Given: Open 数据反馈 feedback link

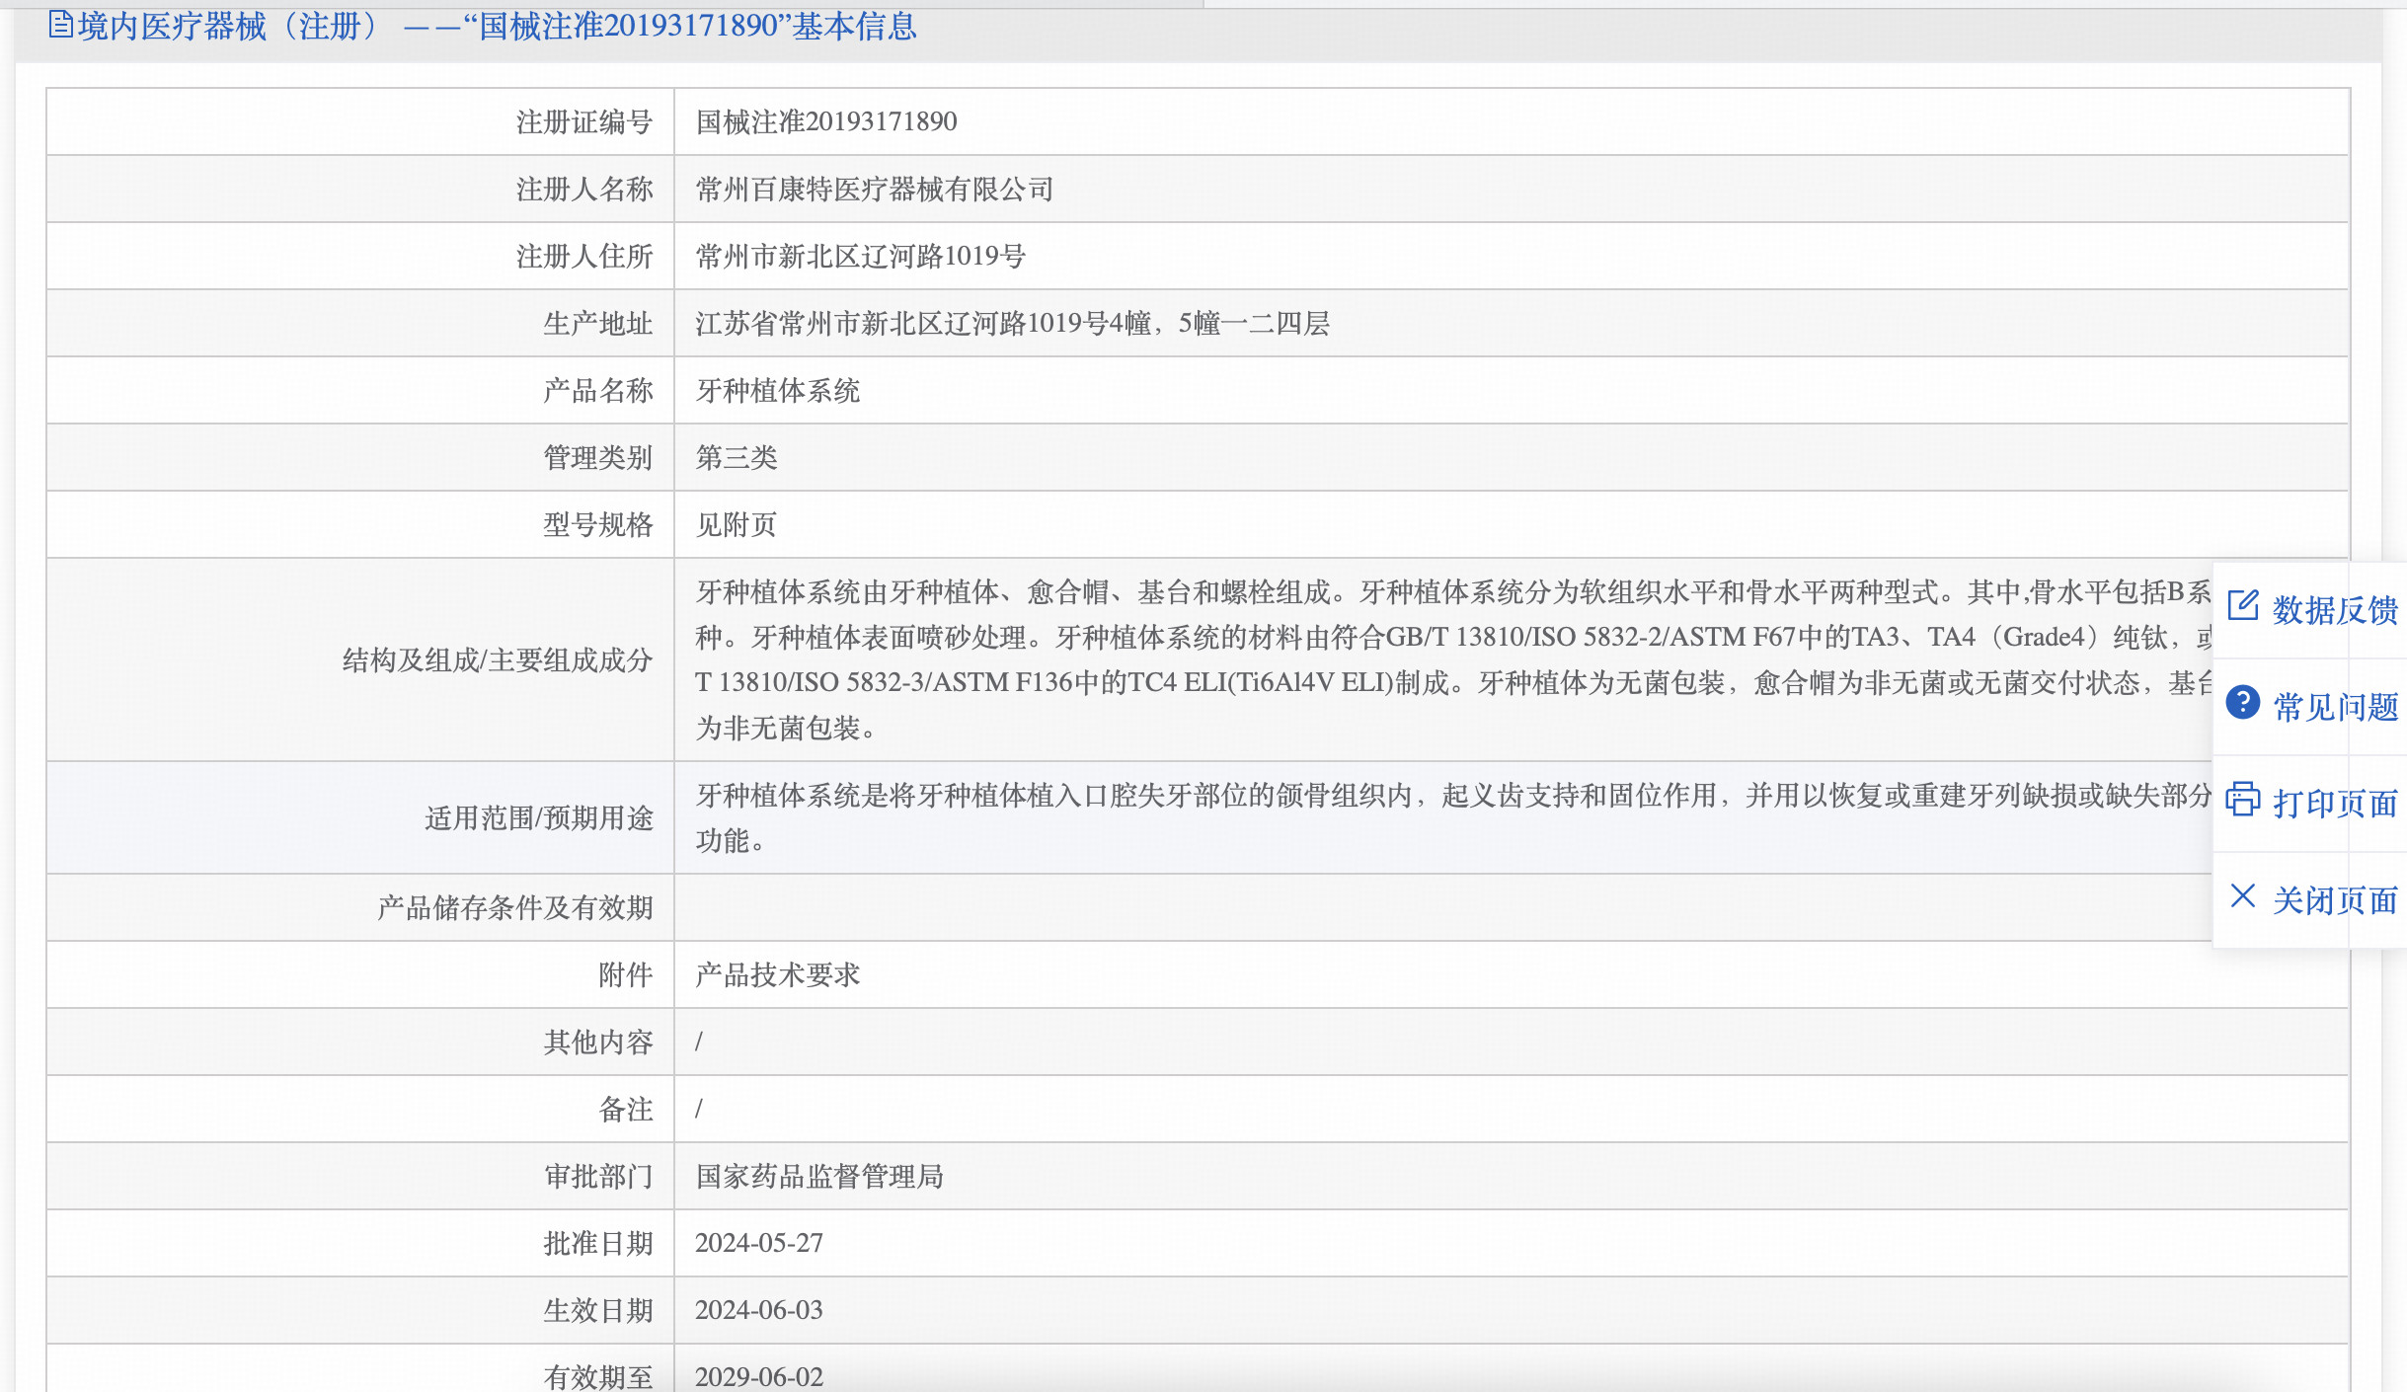Looking at the screenshot, I should point(2334,610).
